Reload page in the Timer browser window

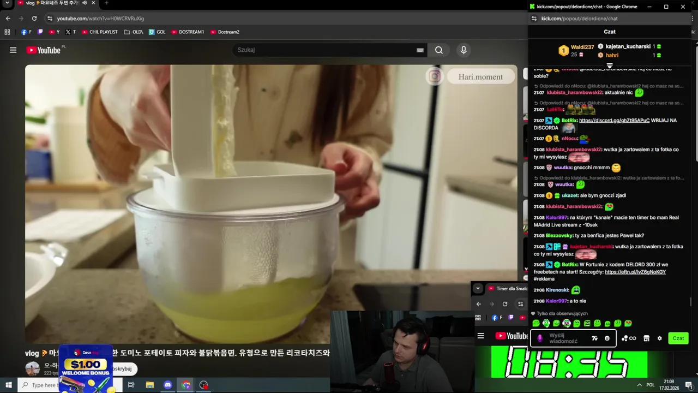tap(505, 304)
